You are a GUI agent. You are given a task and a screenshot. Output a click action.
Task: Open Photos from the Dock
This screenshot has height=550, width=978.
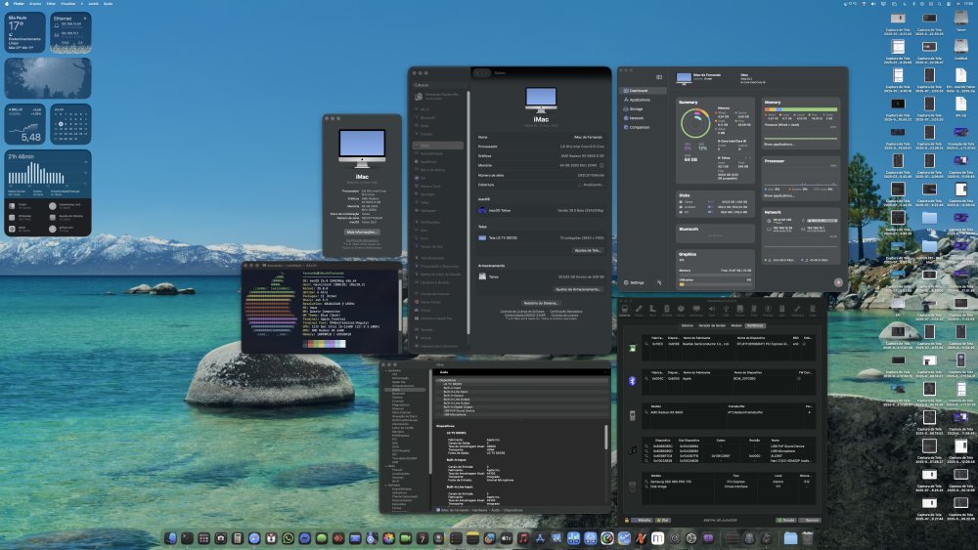pos(388,538)
